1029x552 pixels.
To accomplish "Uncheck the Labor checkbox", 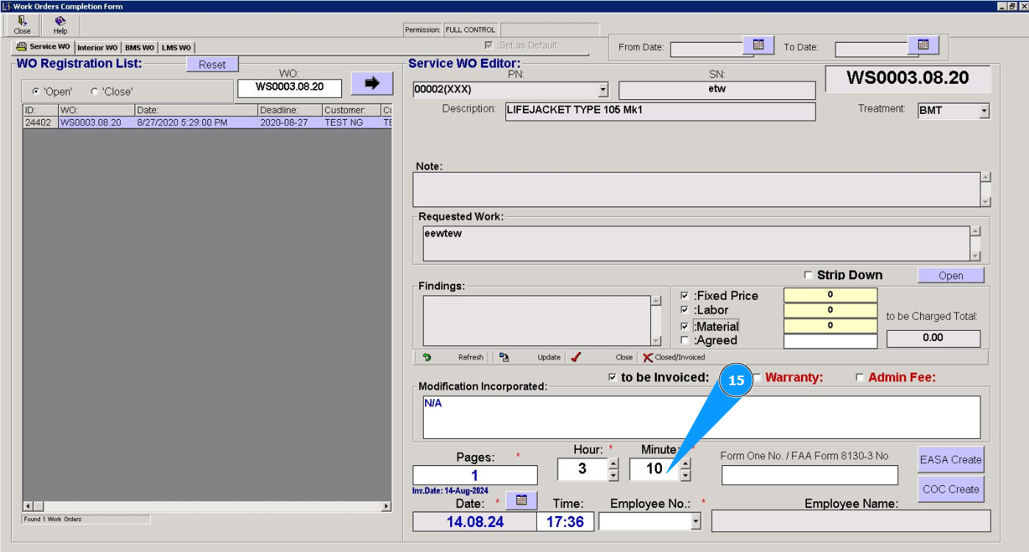I will coord(686,310).
